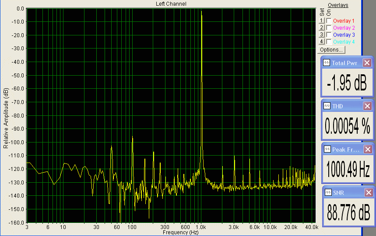Click the 40.0k frequency axis tick label

tap(312, 227)
